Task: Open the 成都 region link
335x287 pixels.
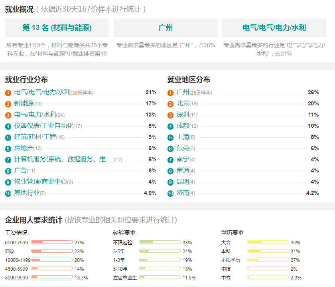Action: [183, 125]
